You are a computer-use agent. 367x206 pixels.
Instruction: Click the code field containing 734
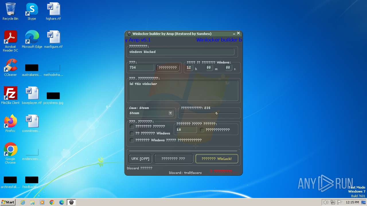click(x=141, y=68)
